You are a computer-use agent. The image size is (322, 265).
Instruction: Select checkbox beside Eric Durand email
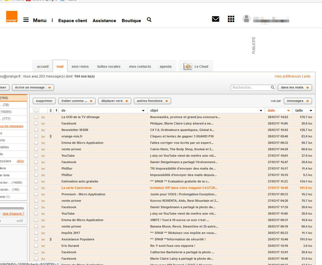[x=36, y=246]
